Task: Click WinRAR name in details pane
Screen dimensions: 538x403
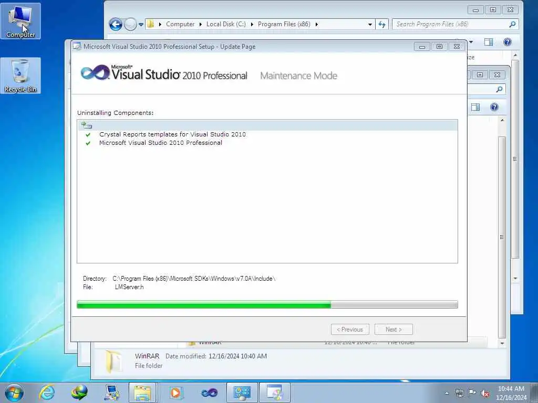Action: [x=147, y=356]
